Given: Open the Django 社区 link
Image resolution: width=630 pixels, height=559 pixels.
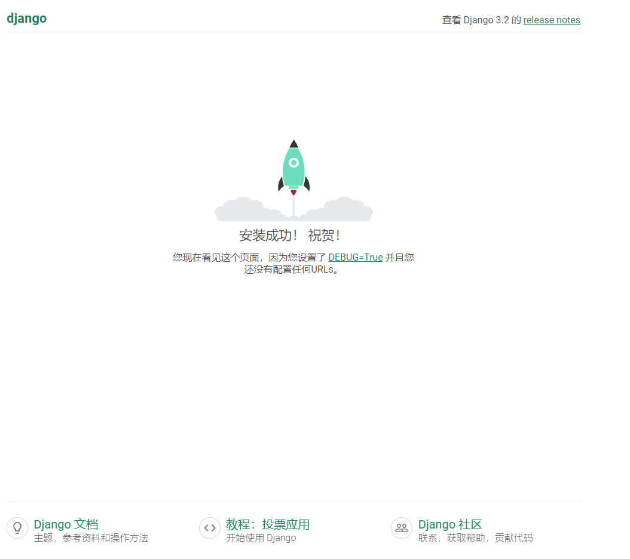Looking at the screenshot, I should (450, 524).
